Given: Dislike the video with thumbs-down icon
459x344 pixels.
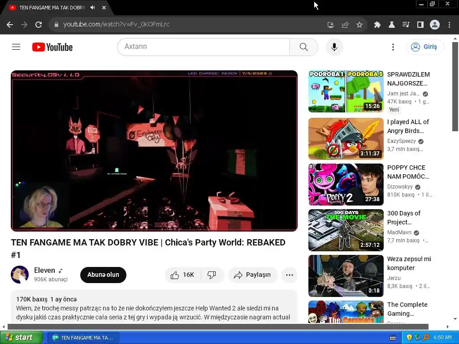Looking at the screenshot, I should [x=212, y=275].
